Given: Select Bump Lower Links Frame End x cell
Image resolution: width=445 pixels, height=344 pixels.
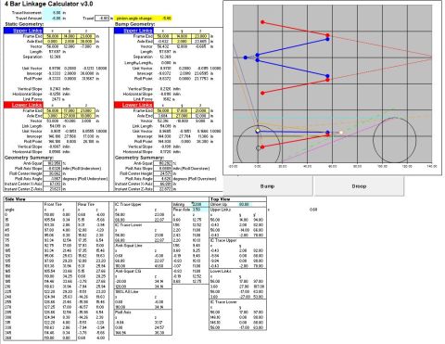Looking at the screenshot, I should click(162, 110).
